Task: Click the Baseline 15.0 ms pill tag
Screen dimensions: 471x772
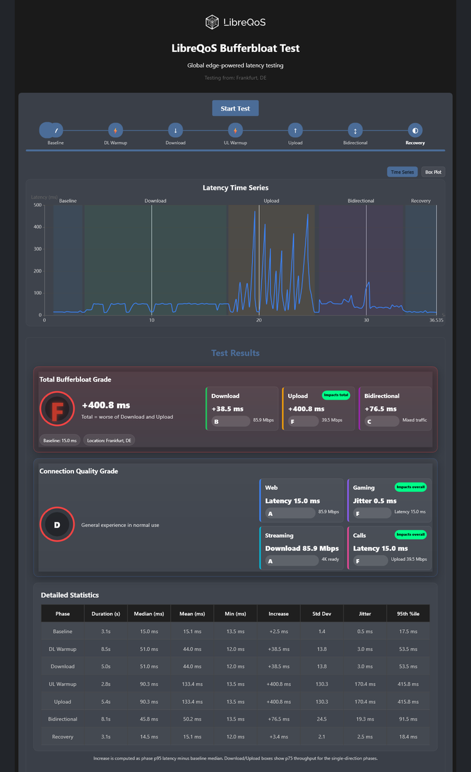Action: click(x=60, y=440)
